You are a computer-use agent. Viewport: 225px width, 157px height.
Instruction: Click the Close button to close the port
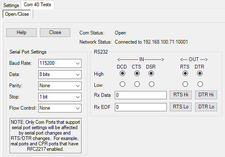[55, 32]
